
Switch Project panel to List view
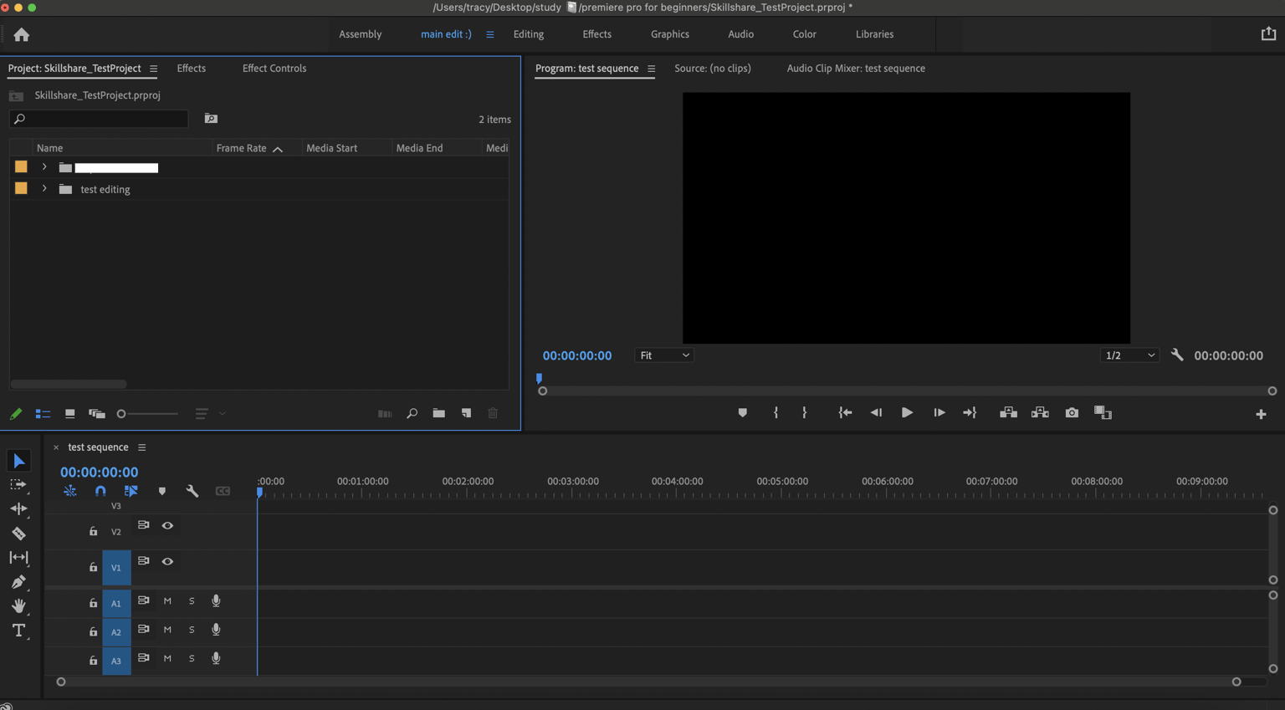43,413
